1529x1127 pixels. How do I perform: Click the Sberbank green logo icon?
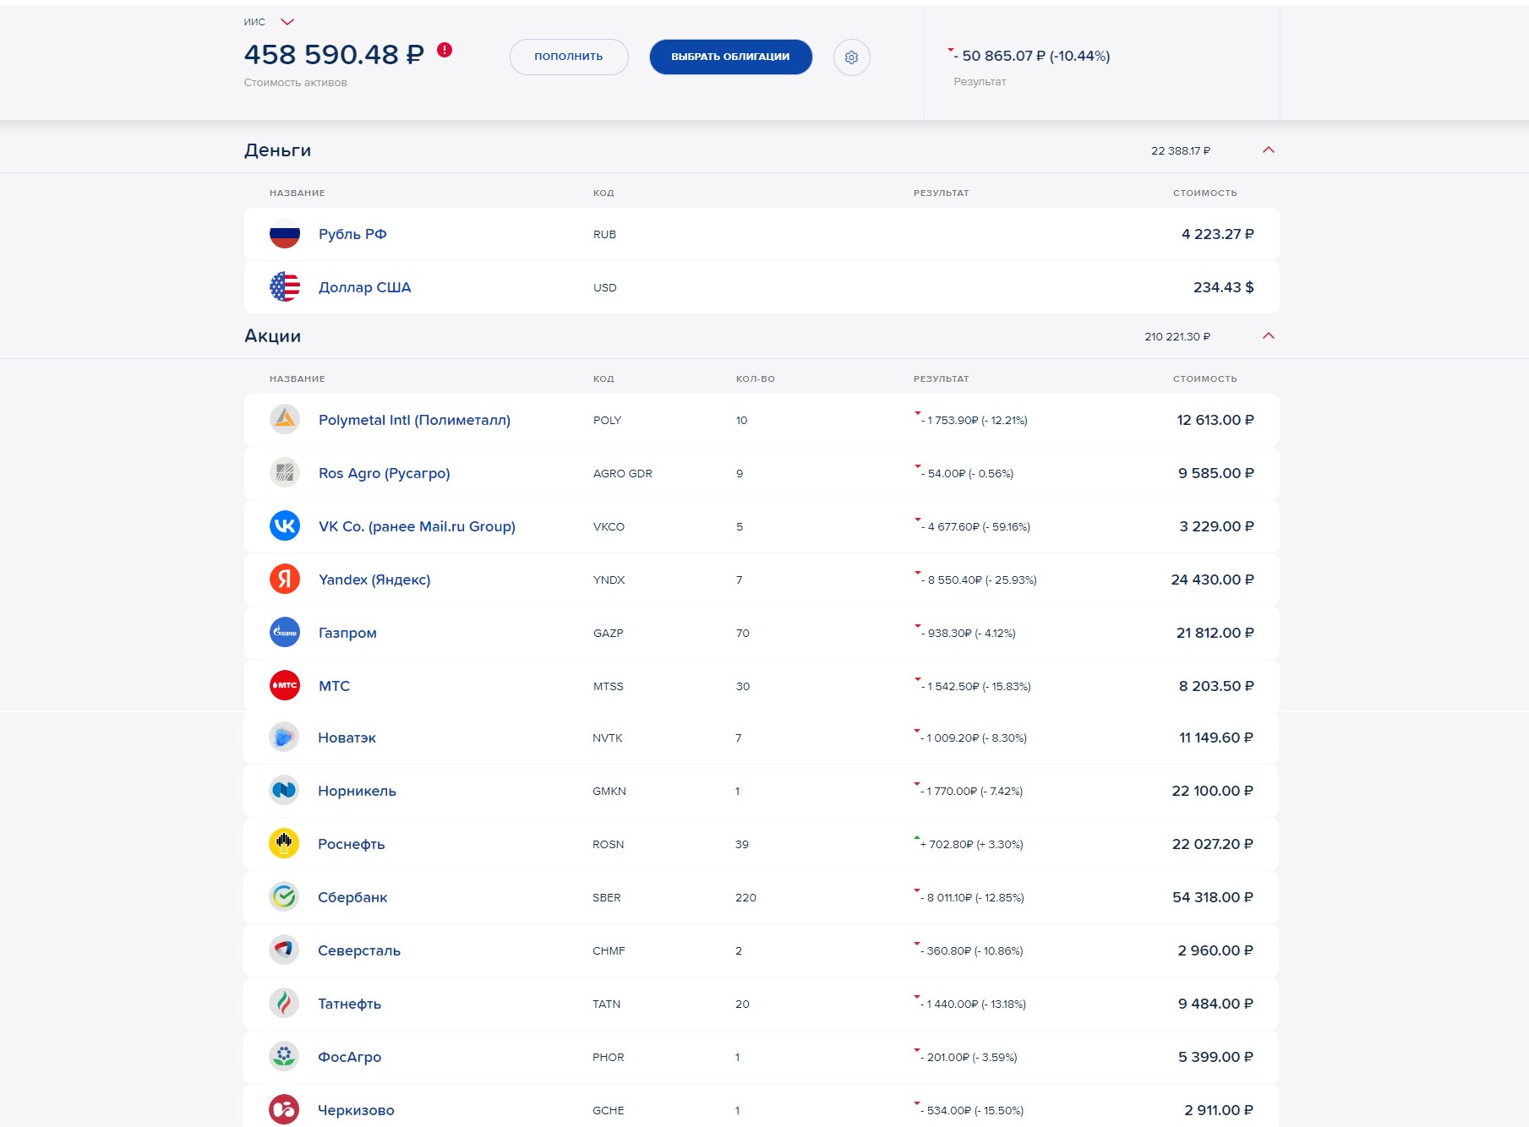(x=284, y=897)
